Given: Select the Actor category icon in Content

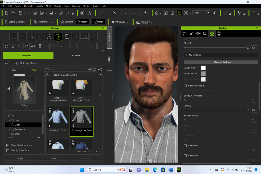Looking at the screenshot, I should [x=22, y=37].
